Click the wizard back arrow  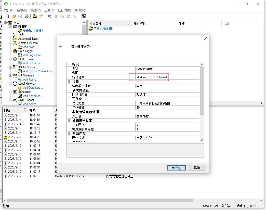[60, 47]
